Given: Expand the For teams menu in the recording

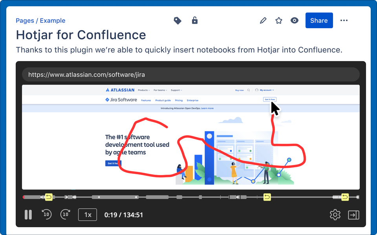Looking at the screenshot, I should coord(160,90).
